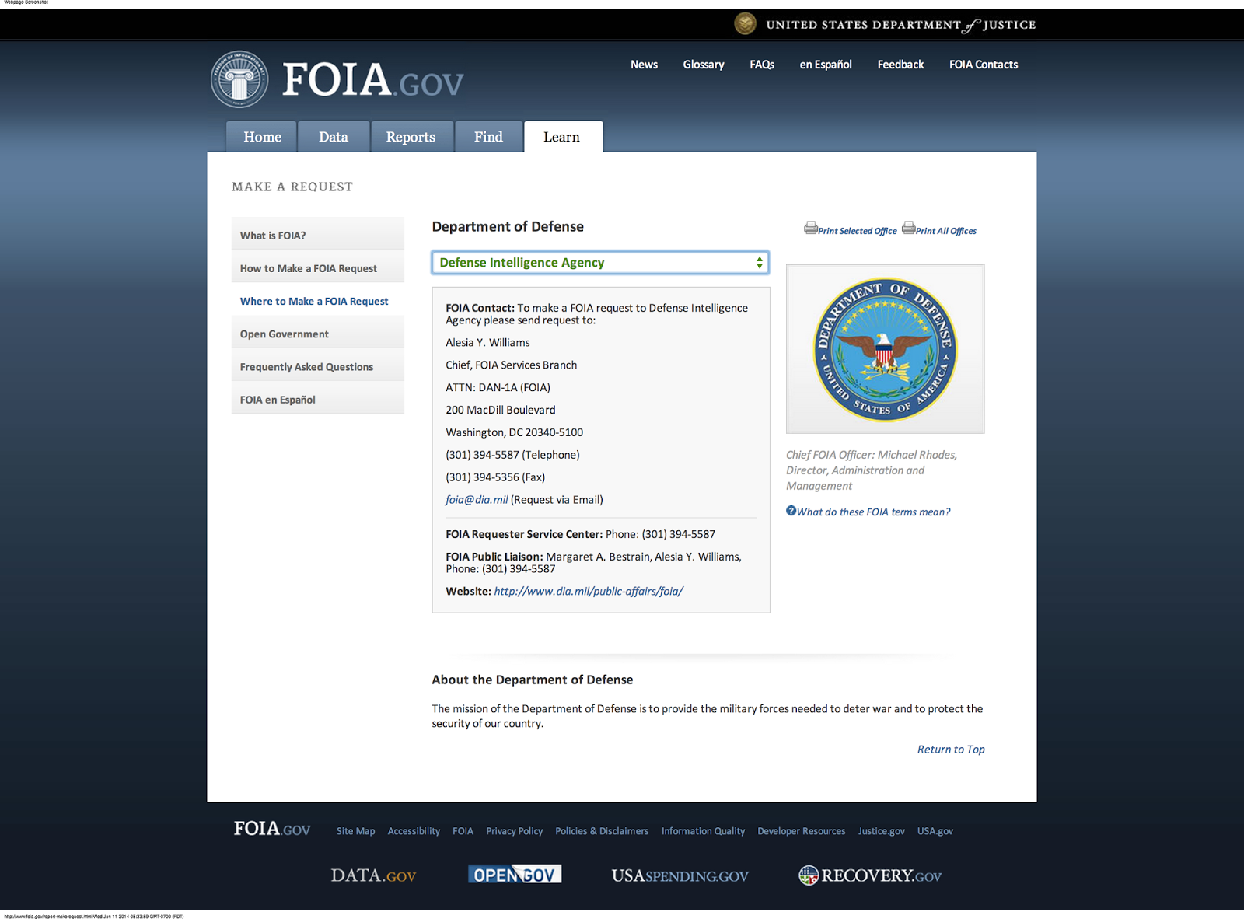This screenshot has width=1244, height=919.
Task: Click the text 200 MacDill Boulevard
Action: pos(501,410)
